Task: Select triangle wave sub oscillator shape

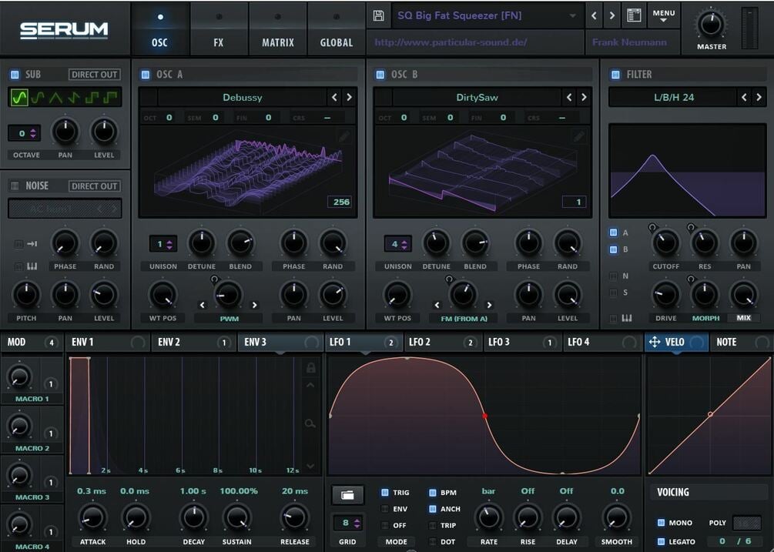Action: pyautogui.click(x=55, y=97)
